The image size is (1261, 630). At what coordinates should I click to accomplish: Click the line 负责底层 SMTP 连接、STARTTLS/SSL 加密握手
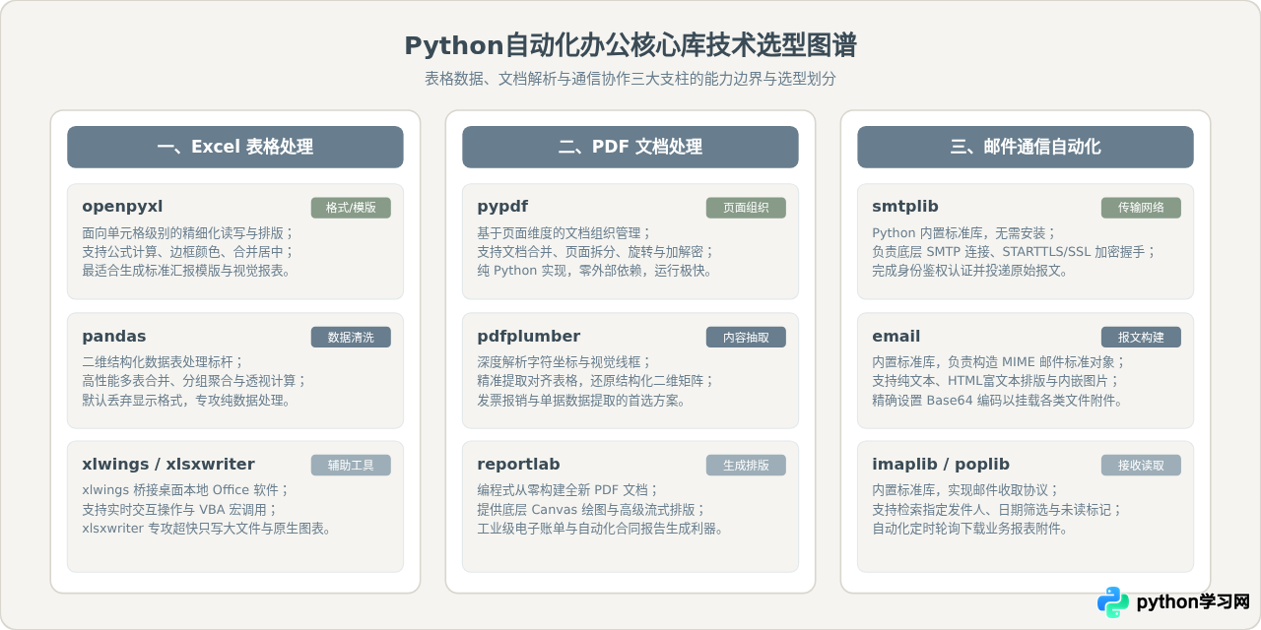point(1014,252)
